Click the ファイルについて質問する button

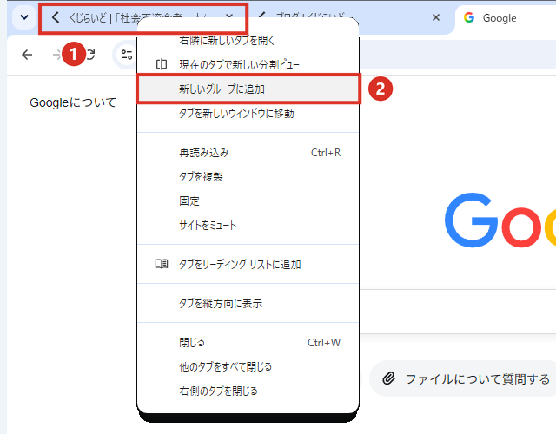(x=463, y=378)
